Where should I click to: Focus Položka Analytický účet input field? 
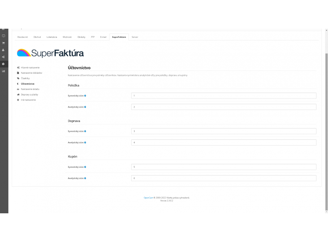coord(224,107)
